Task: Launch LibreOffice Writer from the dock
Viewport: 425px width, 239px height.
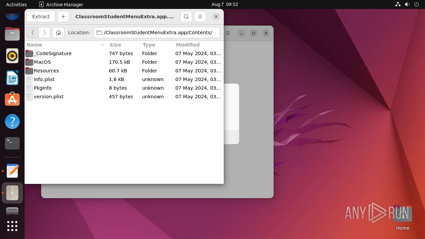Action: pos(12,78)
